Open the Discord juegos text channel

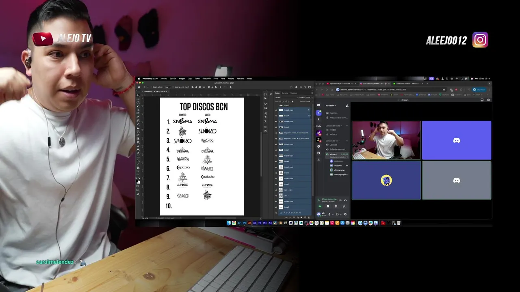333,130
